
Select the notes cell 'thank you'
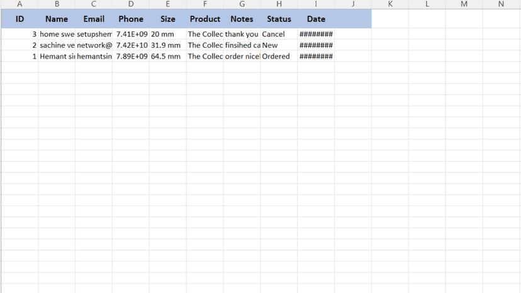click(242, 34)
